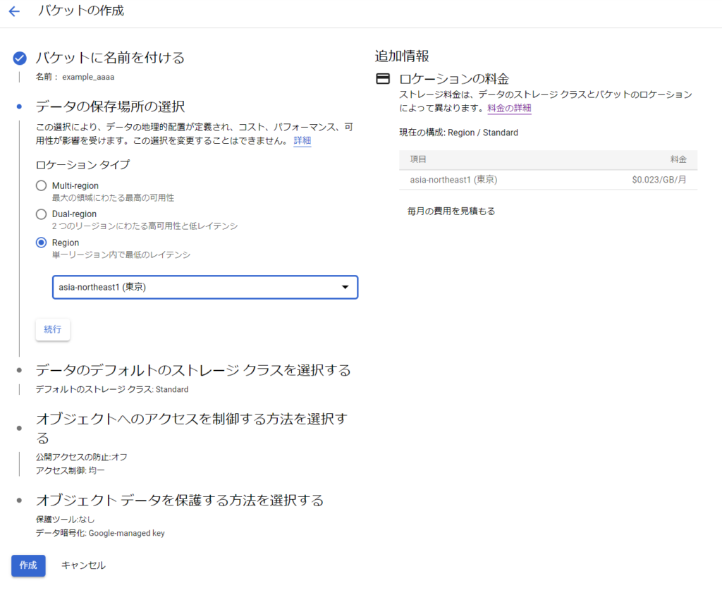The height and width of the screenshot is (607, 722).
Task: Select the Dual-region radio button
Action: (41, 214)
